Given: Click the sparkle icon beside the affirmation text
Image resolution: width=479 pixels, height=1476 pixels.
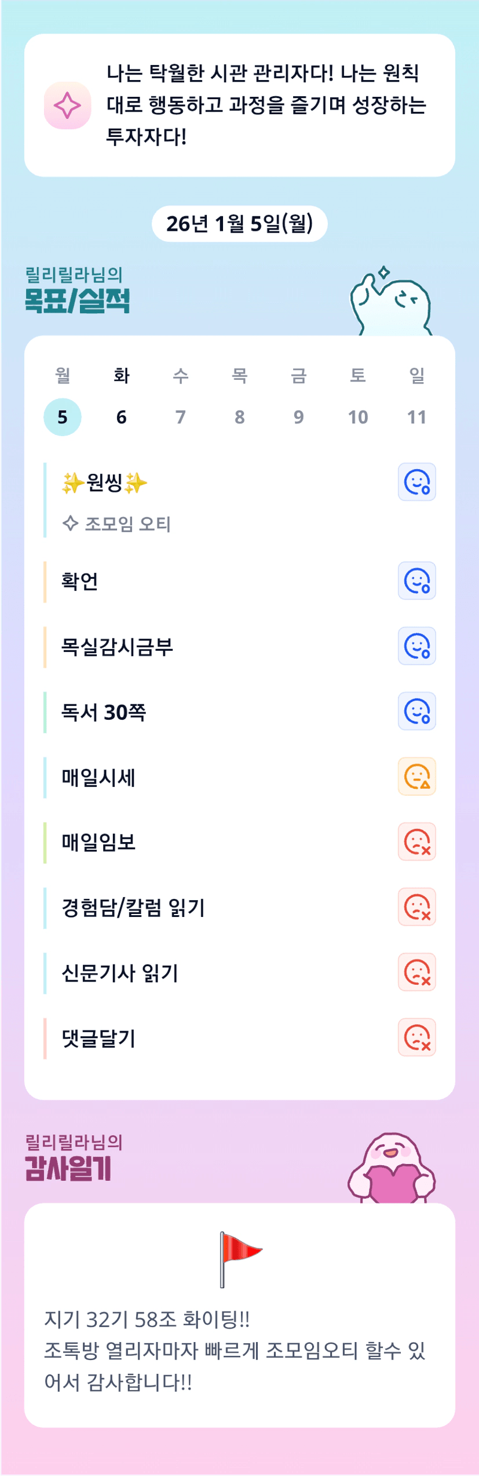Looking at the screenshot, I should click(x=67, y=106).
